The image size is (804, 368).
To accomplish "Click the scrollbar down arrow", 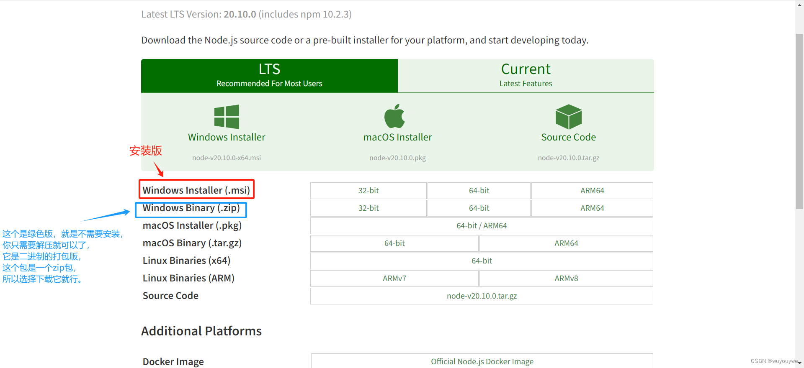I will 799,363.
